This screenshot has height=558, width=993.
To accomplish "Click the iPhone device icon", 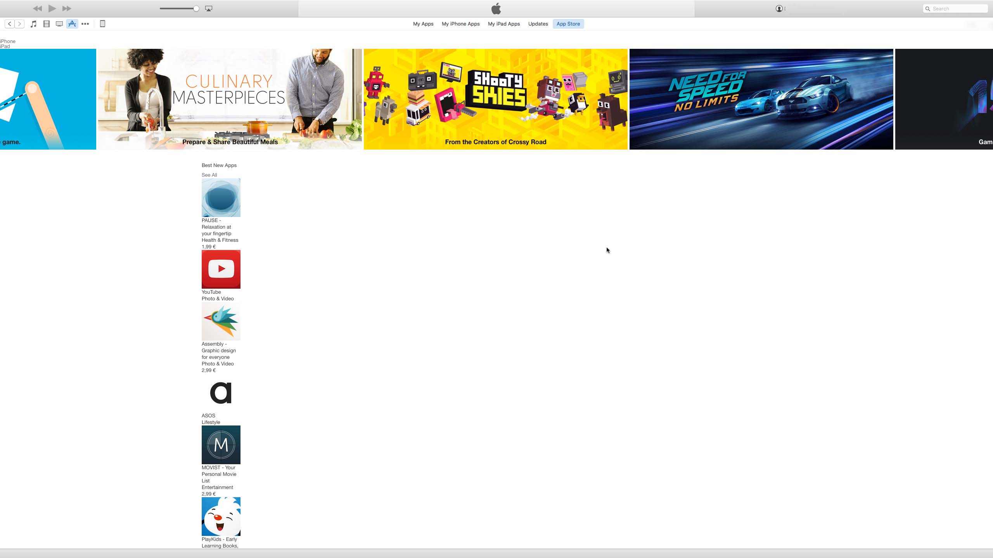I will pyautogui.click(x=102, y=24).
